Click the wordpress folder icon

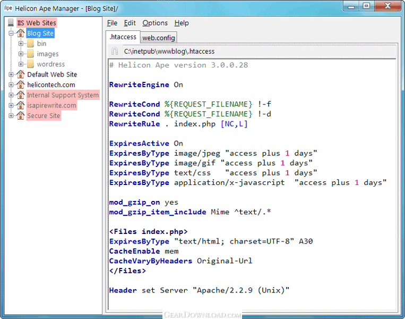[30, 64]
